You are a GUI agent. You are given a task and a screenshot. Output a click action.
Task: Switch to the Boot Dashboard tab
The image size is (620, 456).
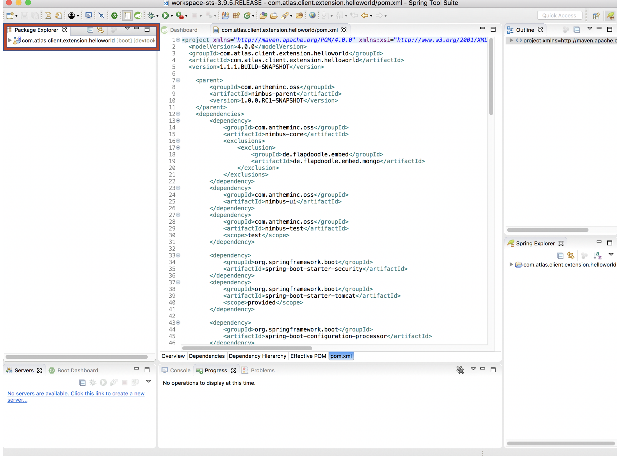[74, 370]
